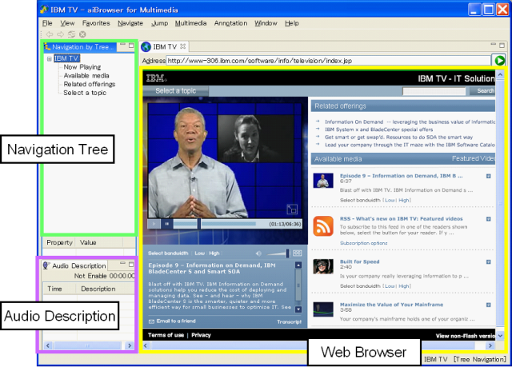
Task: Click the Forward arrow toolbar icon
Action: click(x=61, y=34)
